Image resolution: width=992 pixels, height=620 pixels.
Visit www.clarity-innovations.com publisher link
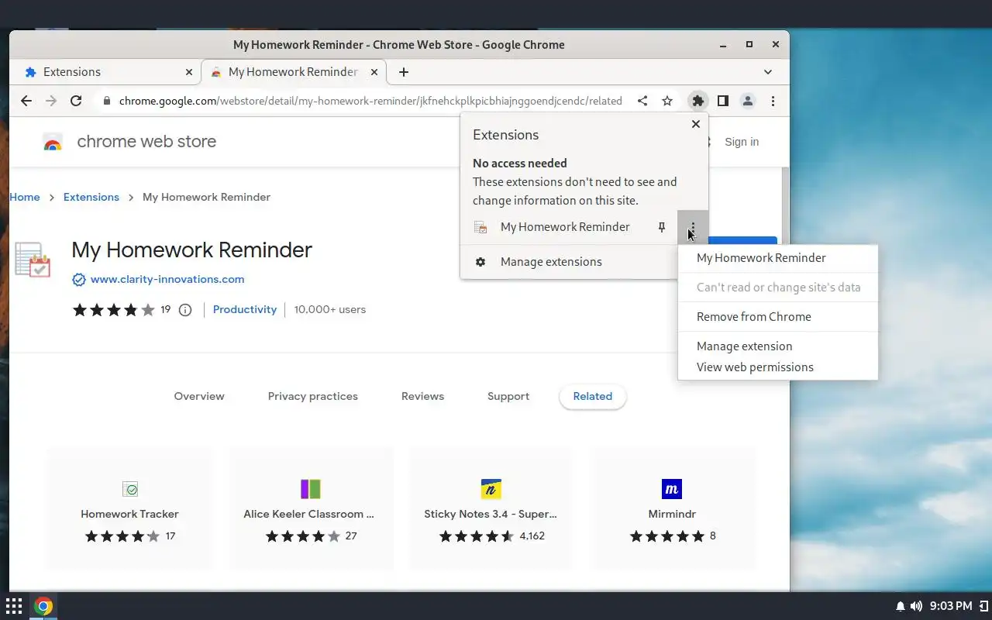coord(167,280)
